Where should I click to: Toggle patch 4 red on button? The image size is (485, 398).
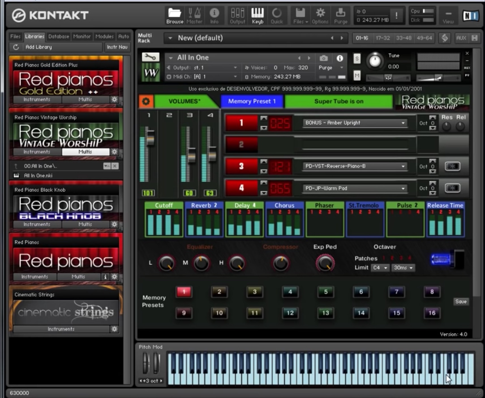[x=241, y=188]
